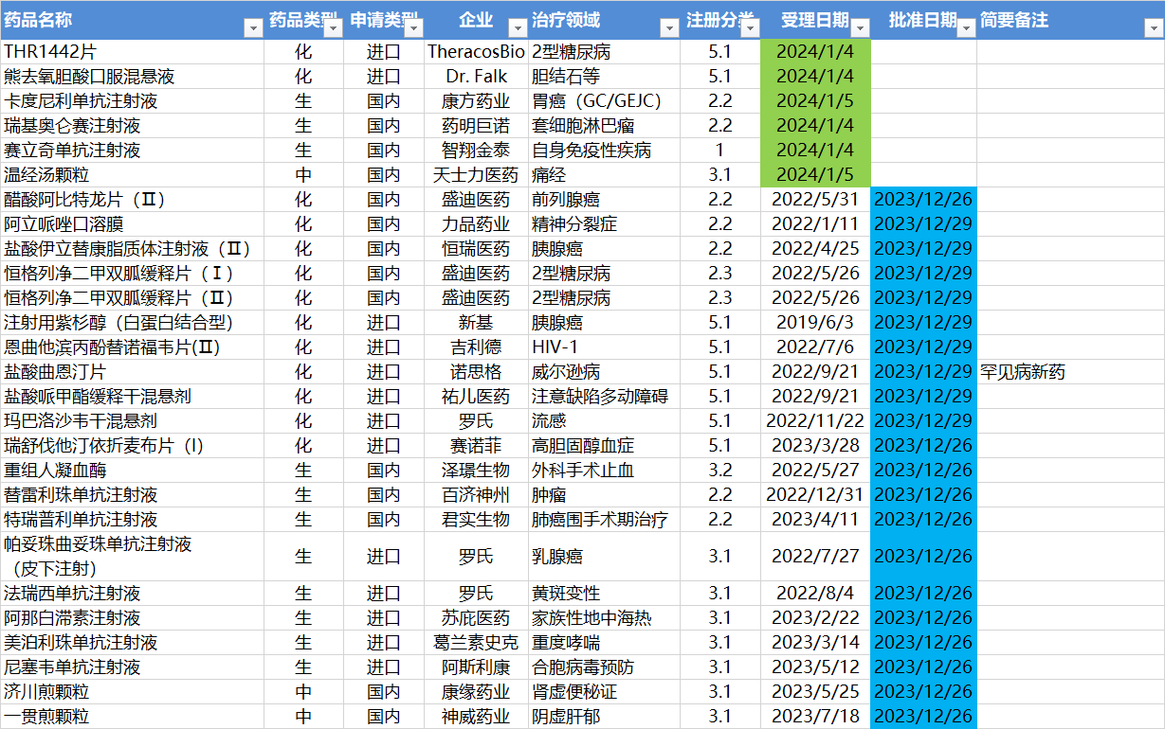1165x729 pixels.
Task: Select the cell 玛巴洛沙韦干混悬剂
Action: pyautogui.click(x=133, y=421)
